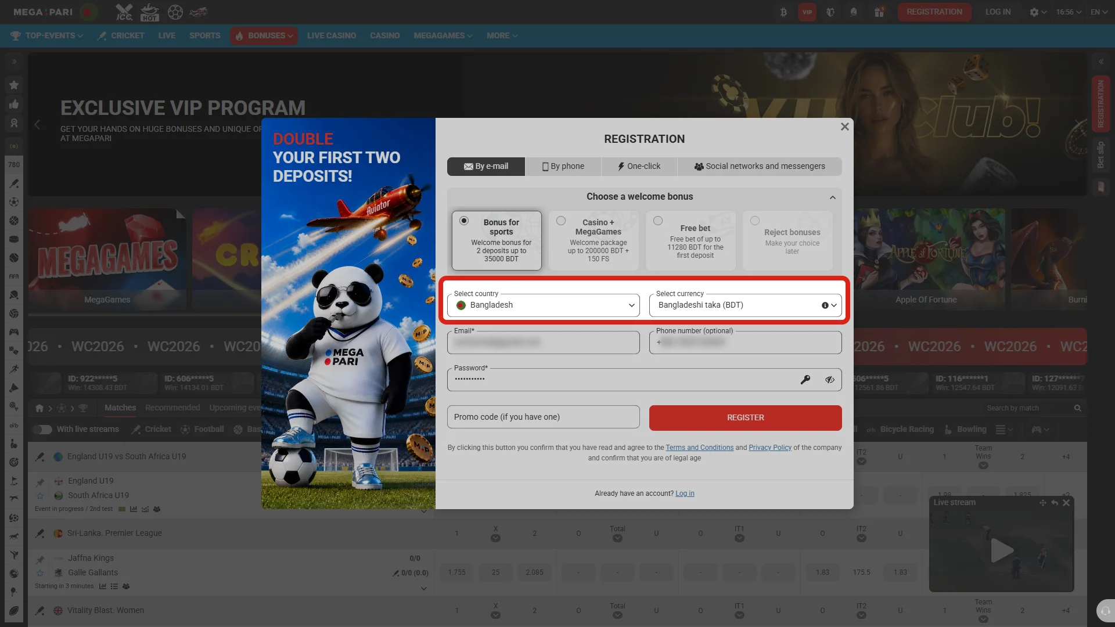Open the settings gear dropdown in header
The width and height of the screenshot is (1115, 627).
pyautogui.click(x=1038, y=12)
